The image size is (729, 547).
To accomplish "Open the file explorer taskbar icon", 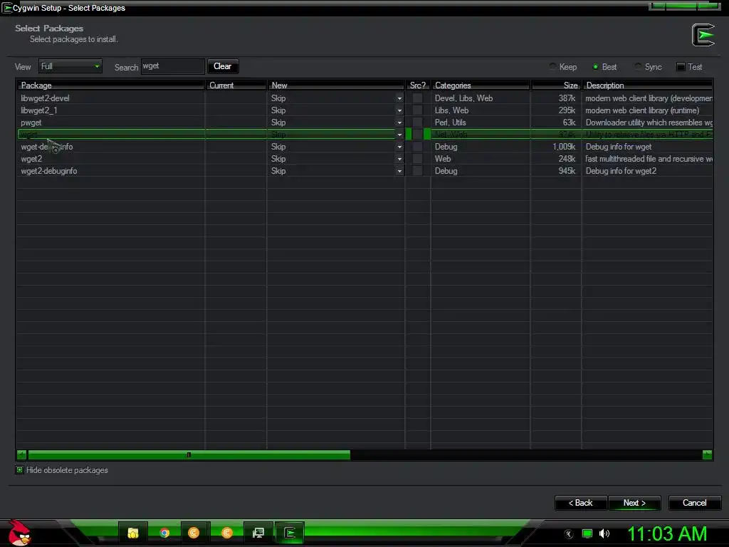I will (133, 533).
